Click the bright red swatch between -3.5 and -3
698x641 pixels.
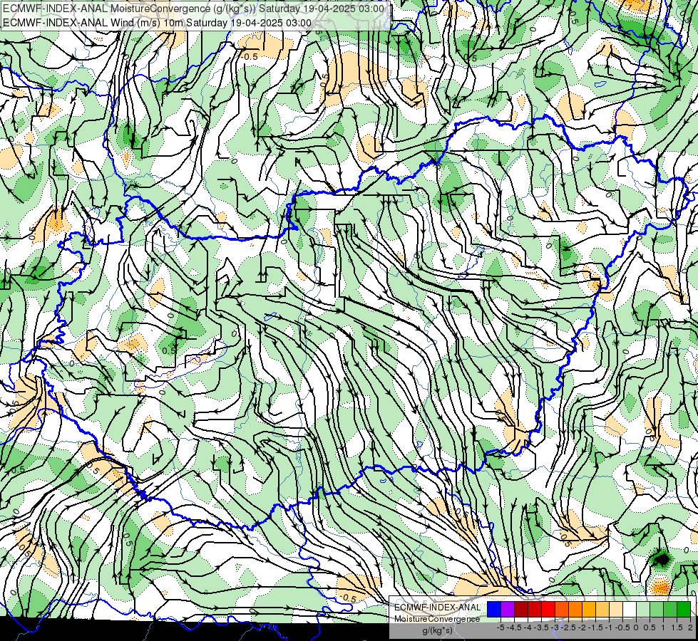coord(548,609)
